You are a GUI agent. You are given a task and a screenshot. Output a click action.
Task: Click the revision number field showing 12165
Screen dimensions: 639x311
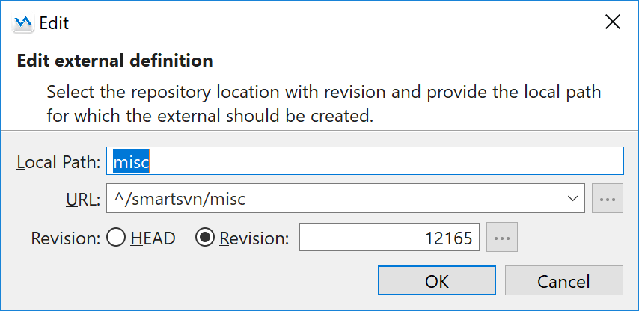point(389,238)
